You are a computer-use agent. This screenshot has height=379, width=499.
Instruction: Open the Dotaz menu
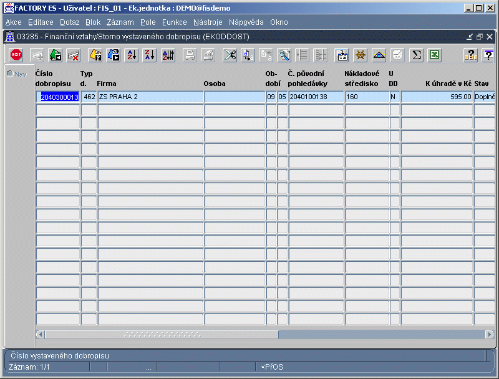click(x=69, y=22)
